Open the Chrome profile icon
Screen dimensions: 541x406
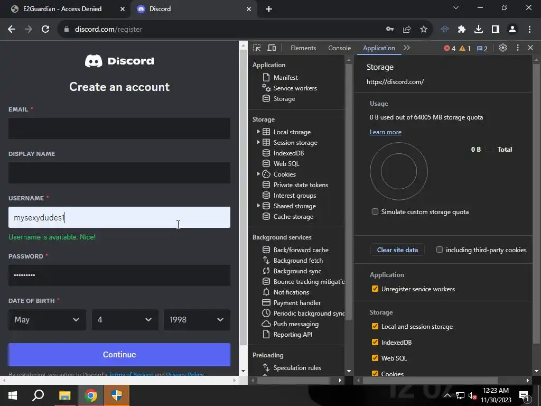pos(512,30)
